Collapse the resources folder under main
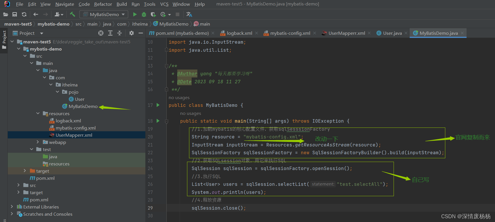The image size is (495, 222). [38, 113]
